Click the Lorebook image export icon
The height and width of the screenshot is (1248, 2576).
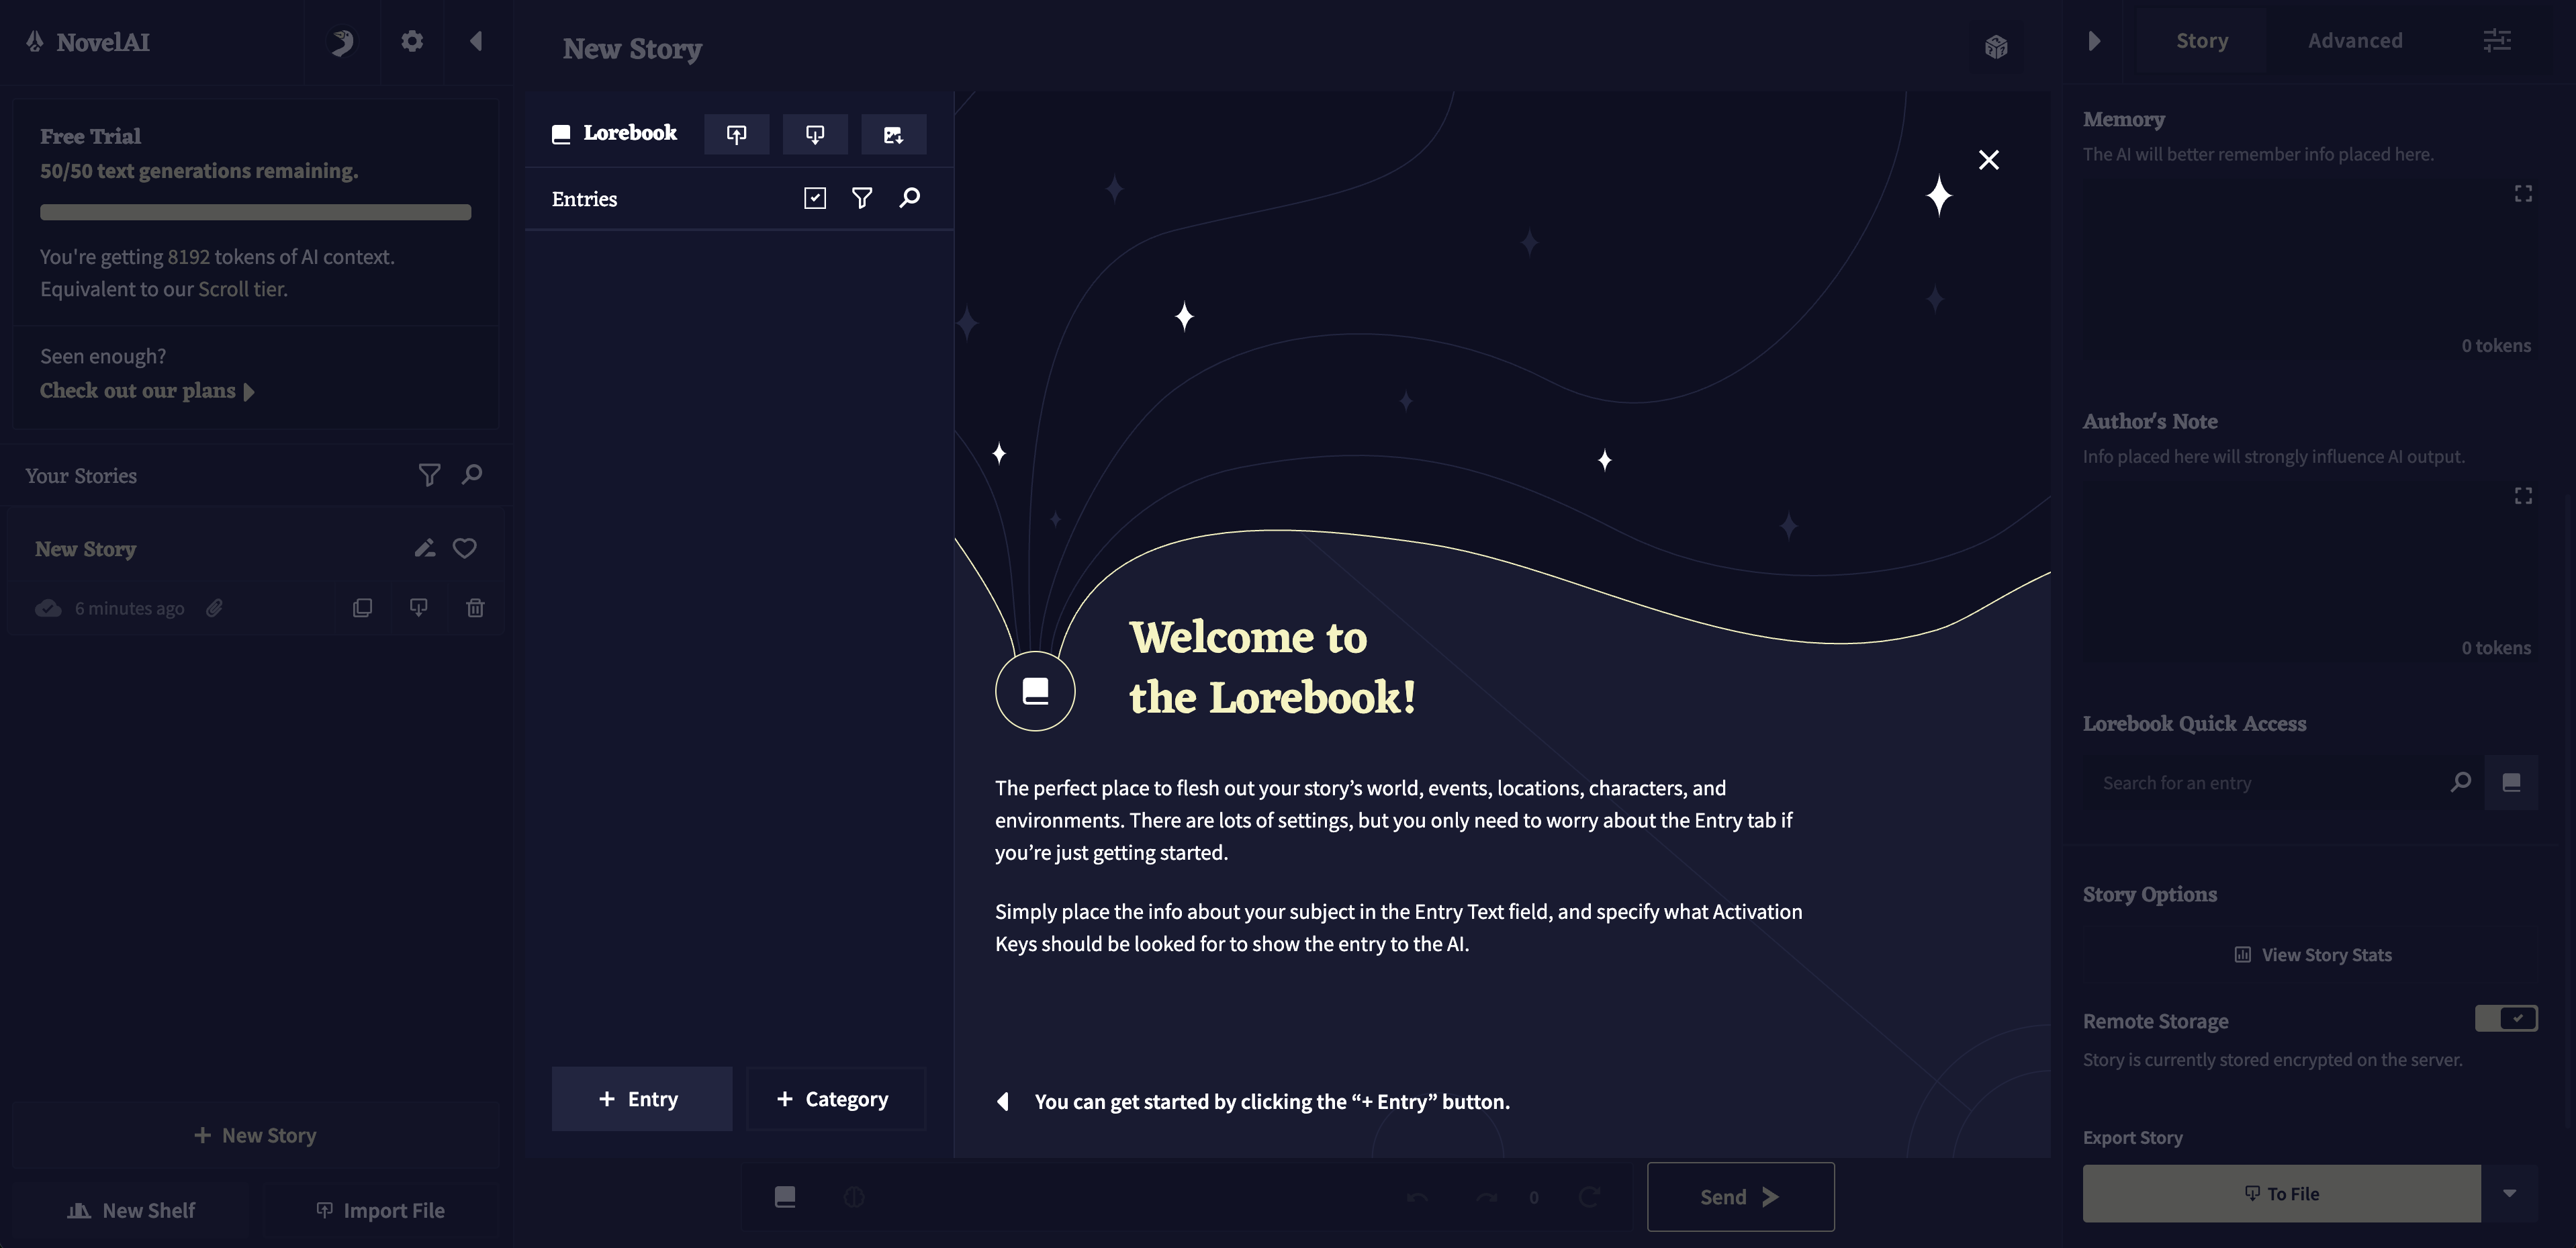(x=892, y=134)
